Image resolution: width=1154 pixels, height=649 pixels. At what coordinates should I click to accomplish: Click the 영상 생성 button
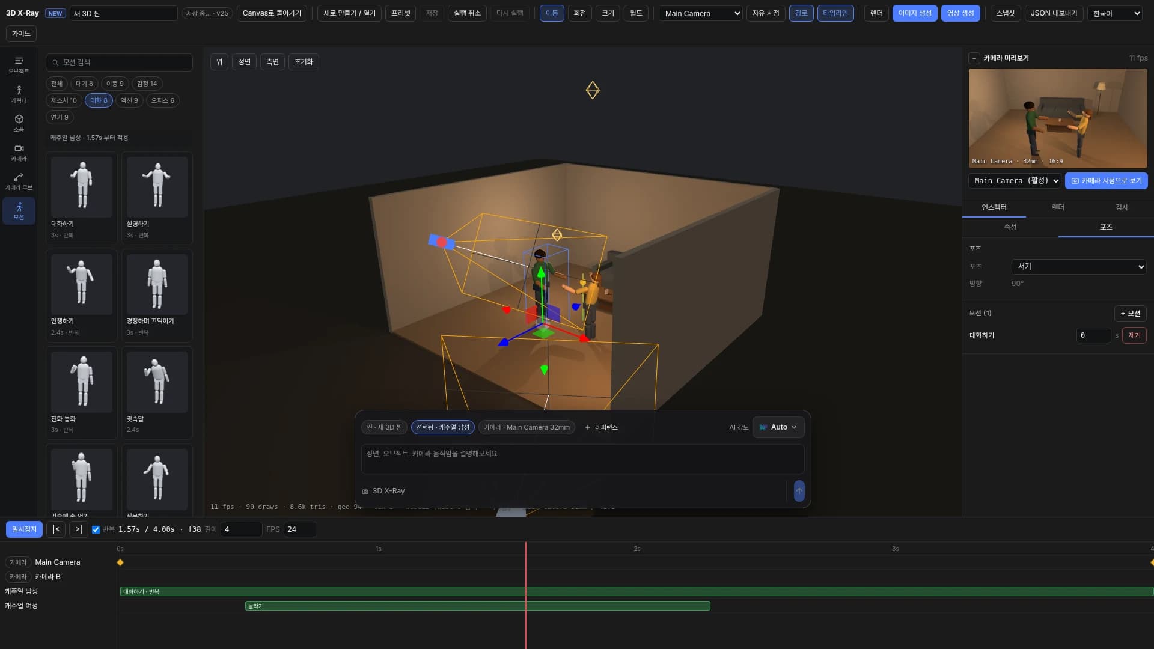pos(960,13)
